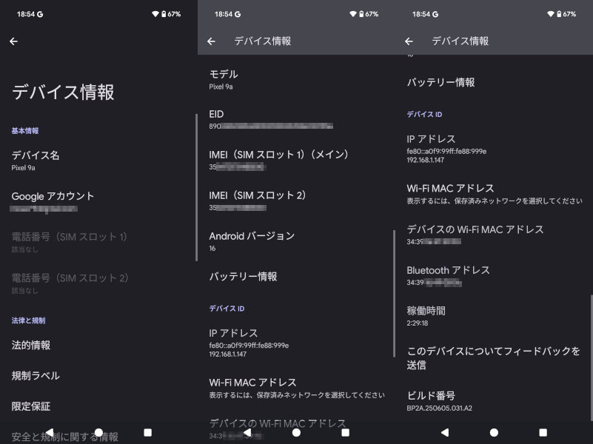The image size is (593, 444).
Task: Tap the battery icon in the leftmost status bar
Action: point(163,14)
